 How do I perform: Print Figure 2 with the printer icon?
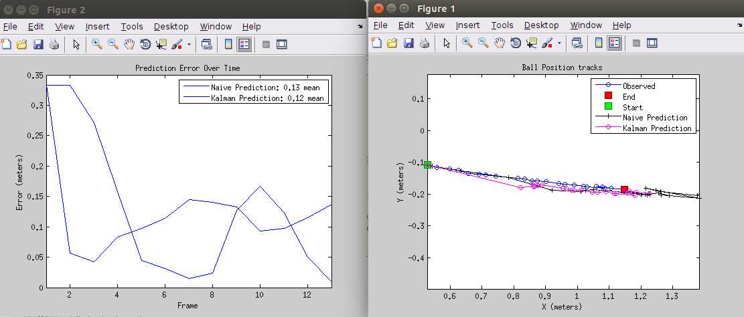[54, 45]
